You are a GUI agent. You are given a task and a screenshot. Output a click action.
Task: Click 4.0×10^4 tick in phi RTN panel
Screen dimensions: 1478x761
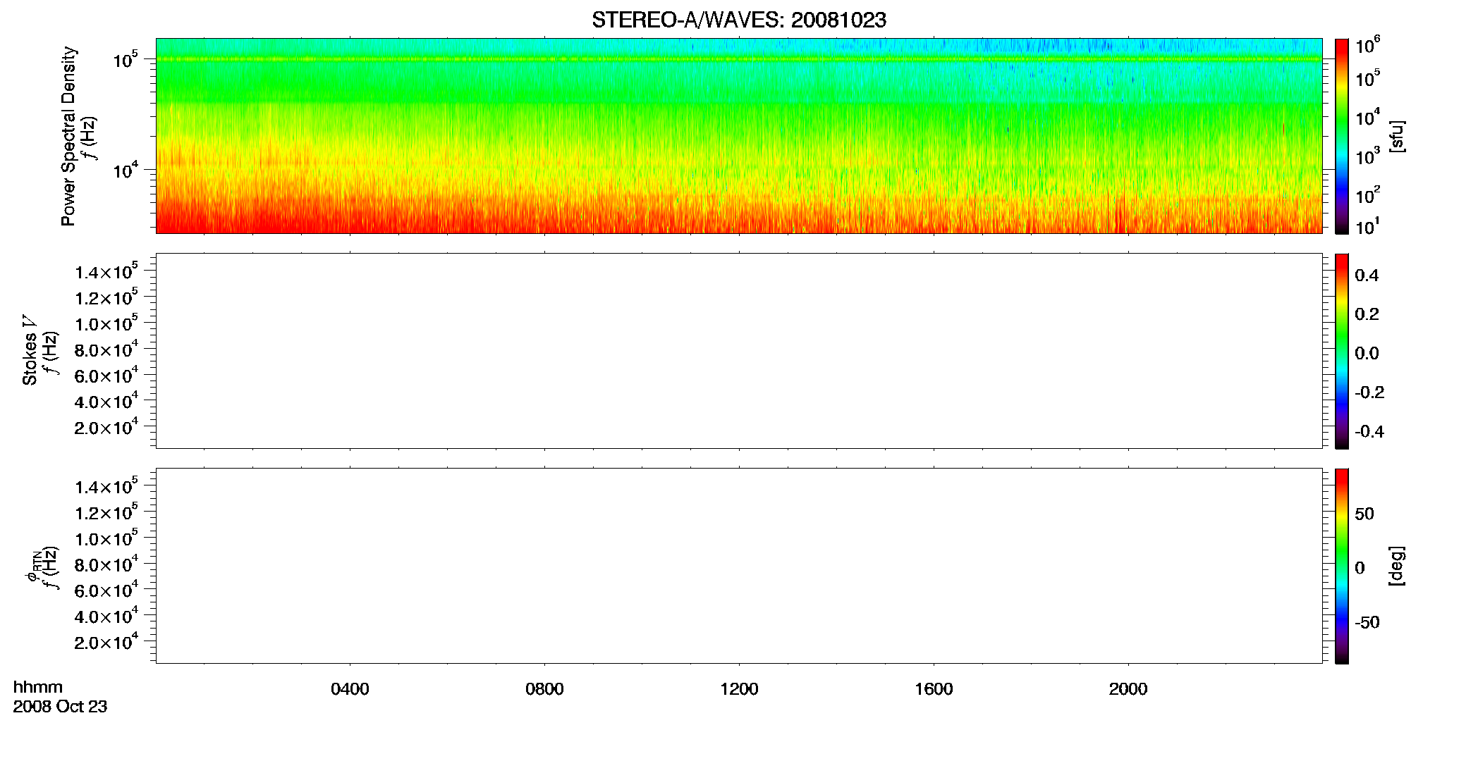pyautogui.click(x=106, y=617)
